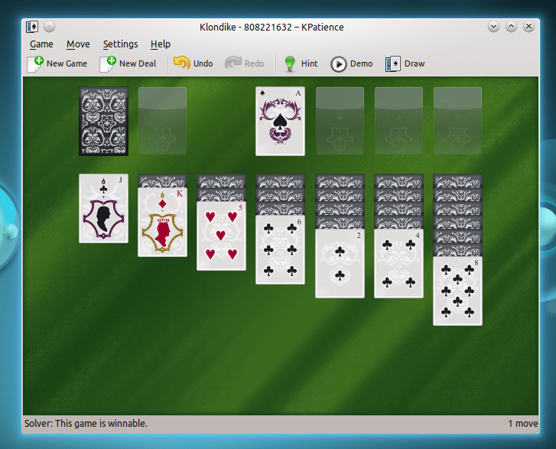Select the Ace of Spades foundation card
Screen dimensions: 556x449
pos(280,121)
